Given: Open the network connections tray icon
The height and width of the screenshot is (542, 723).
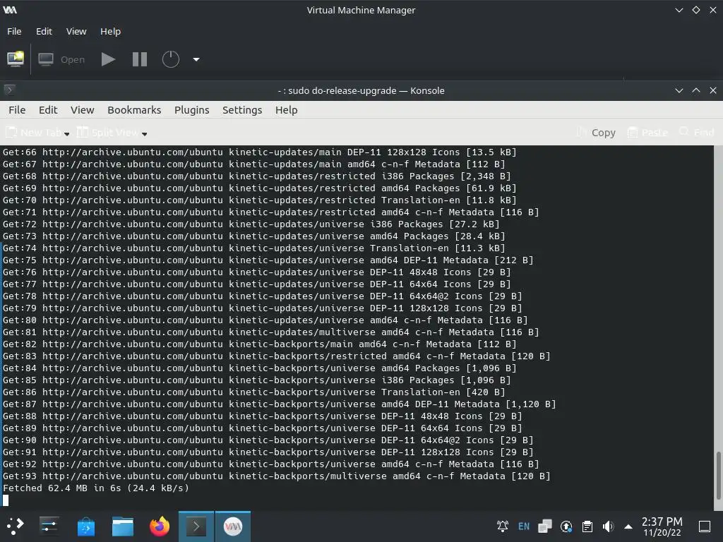Looking at the screenshot, I should click(x=545, y=526).
